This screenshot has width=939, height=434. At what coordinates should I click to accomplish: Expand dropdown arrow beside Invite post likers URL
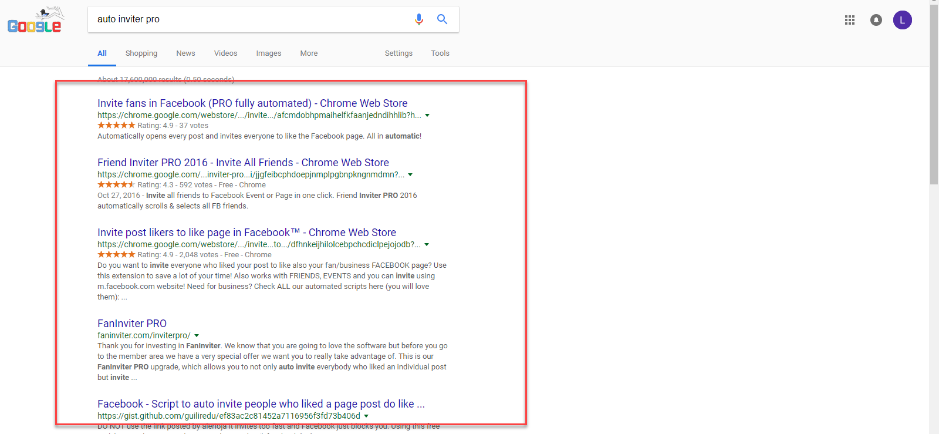(427, 245)
